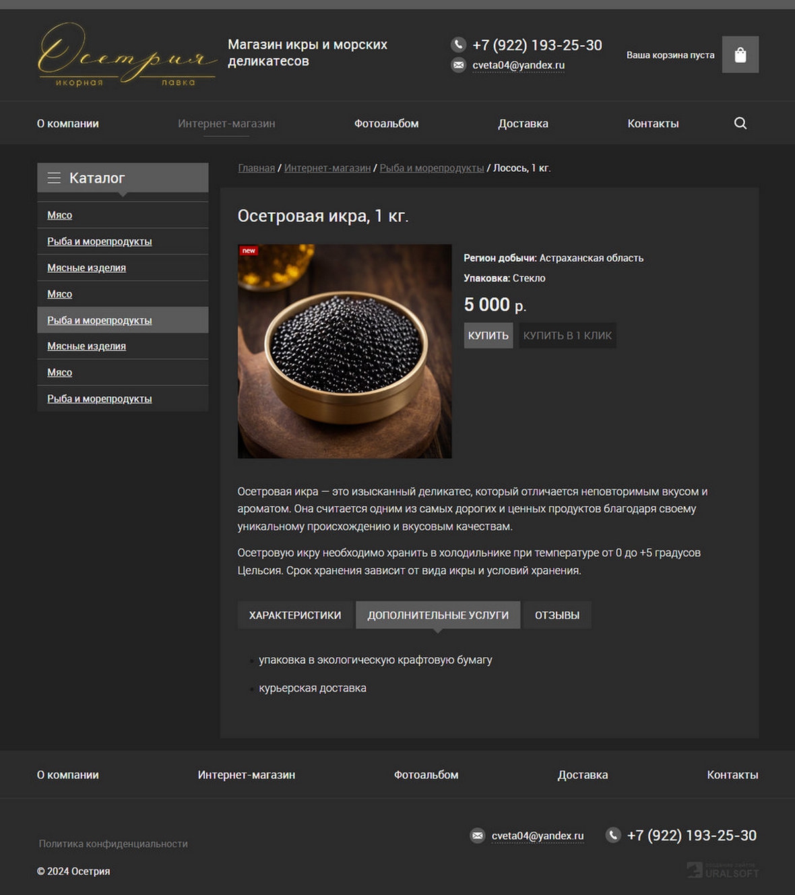Open Доставка in the top navigation

coord(523,123)
